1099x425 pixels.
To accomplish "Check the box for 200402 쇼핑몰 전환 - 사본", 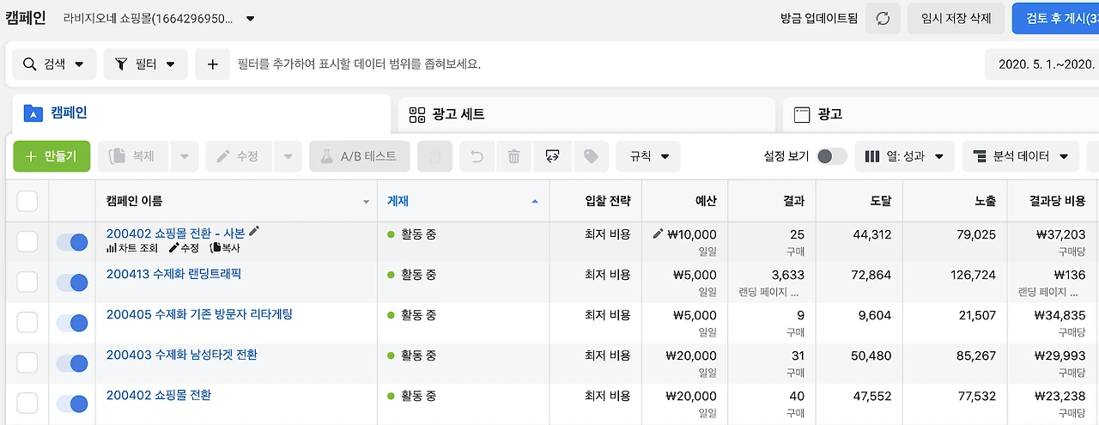I will pos(27,241).
